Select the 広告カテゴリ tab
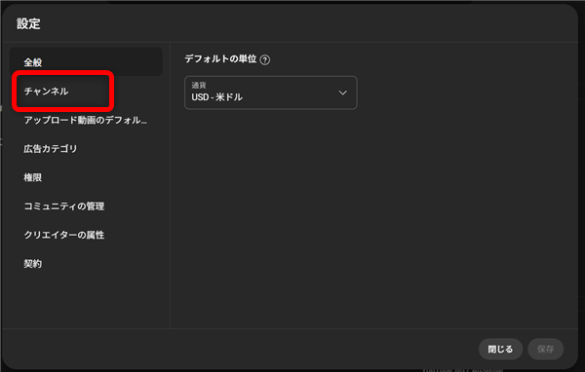The height and width of the screenshot is (372, 585). [x=86, y=149]
